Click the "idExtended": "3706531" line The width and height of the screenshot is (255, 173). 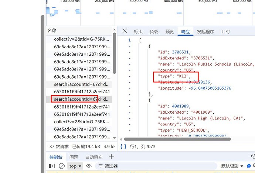pos(186,58)
